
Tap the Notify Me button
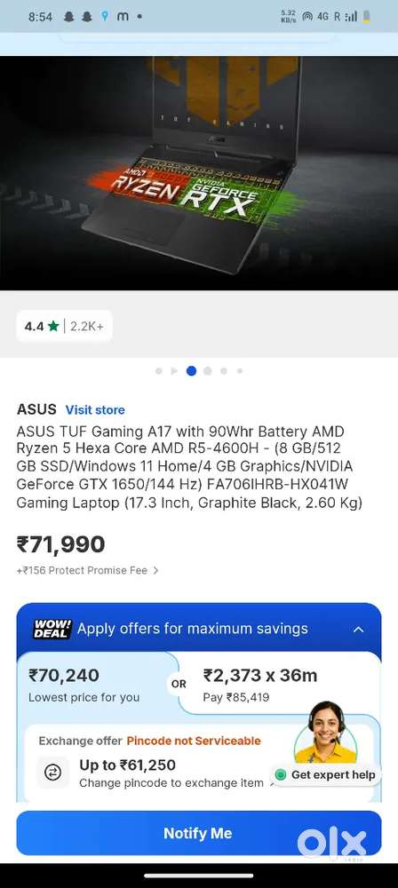(x=198, y=833)
